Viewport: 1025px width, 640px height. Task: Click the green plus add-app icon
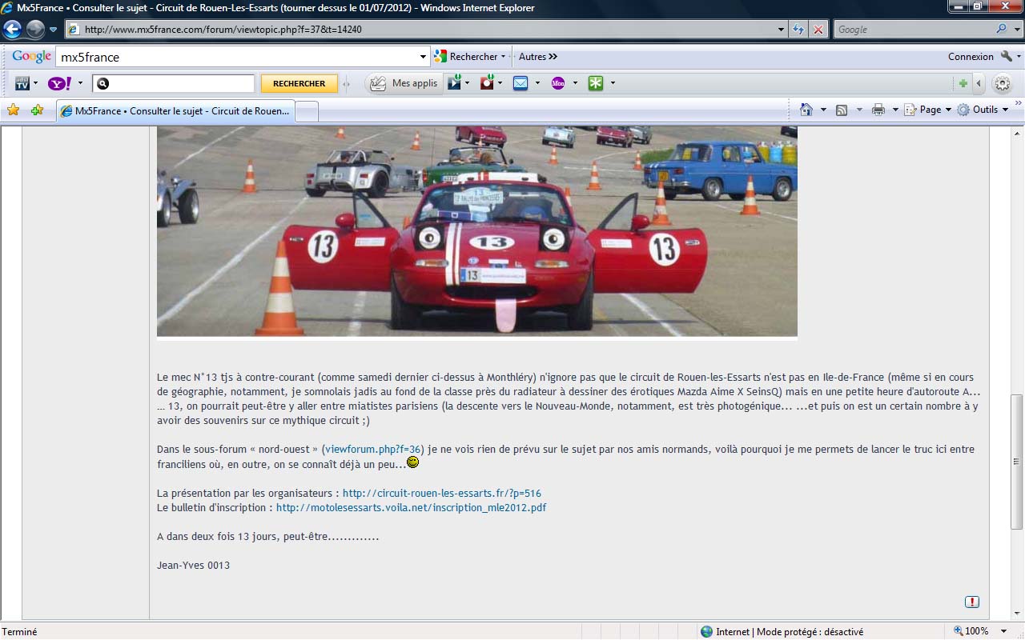963,83
